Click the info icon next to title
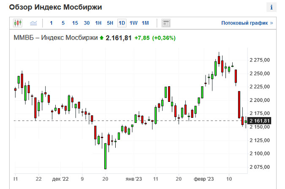The height and width of the screenshot is (189, 285). (271, 8)
